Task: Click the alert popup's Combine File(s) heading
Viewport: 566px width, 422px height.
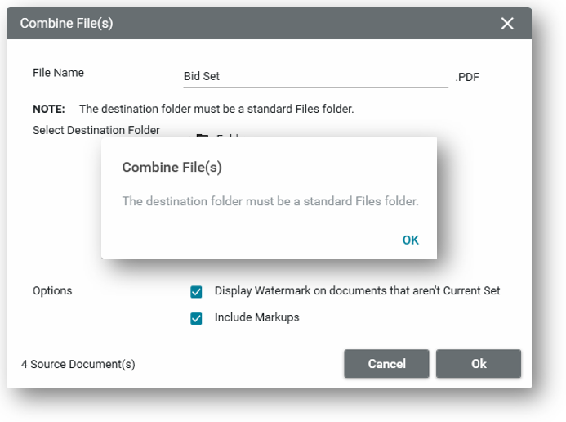Action: pyautogui.click(x=172, y=168)
